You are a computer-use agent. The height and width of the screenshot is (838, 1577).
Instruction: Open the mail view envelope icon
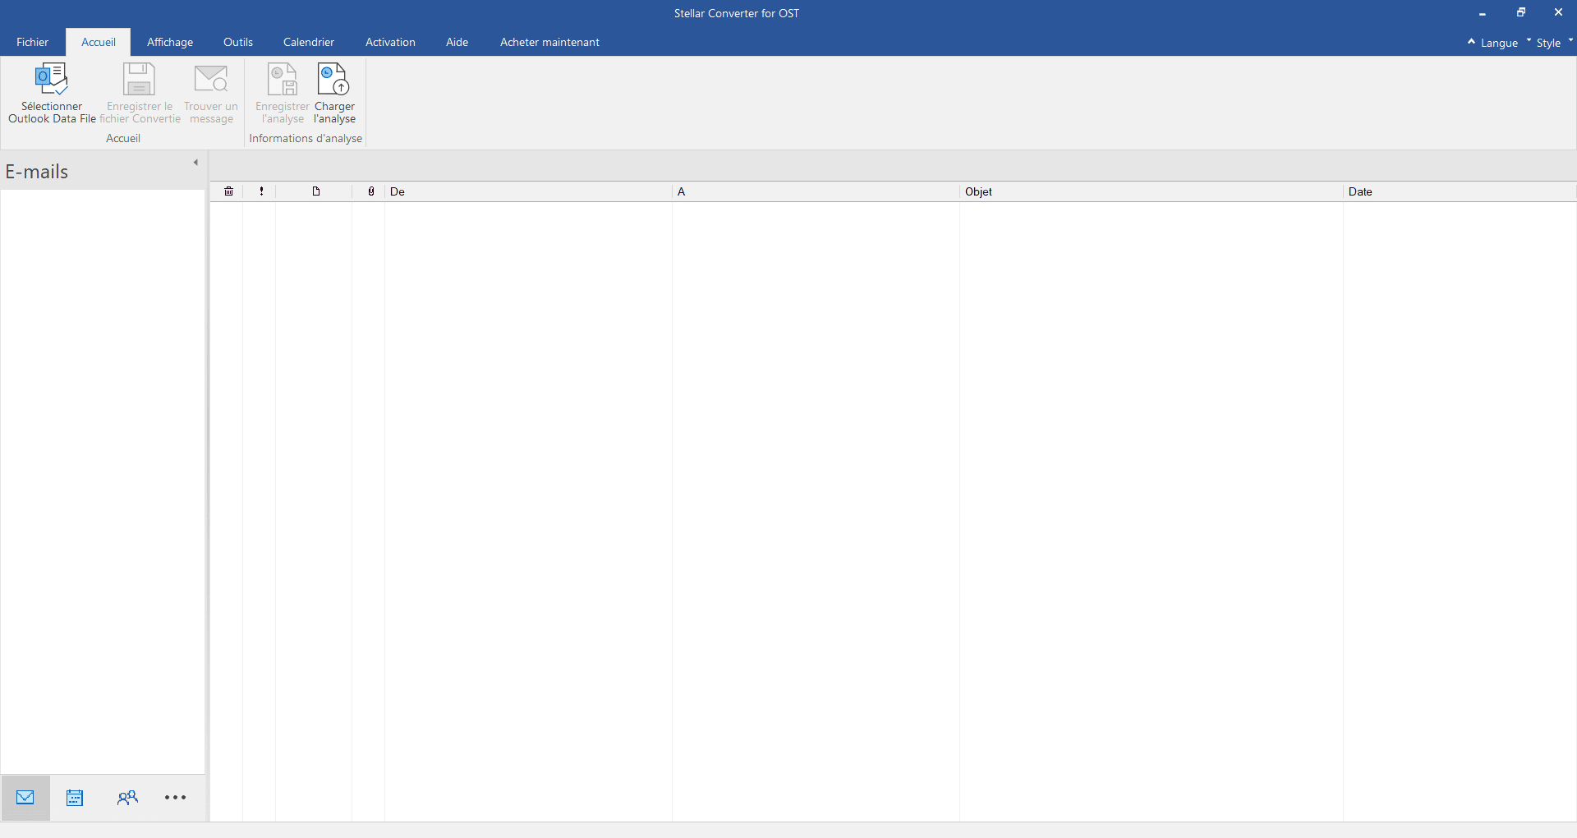pyautogui.click(x=25, y=797)
